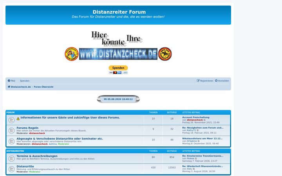Open Abgesagte & Verschobene Distanzritte forum
282x176 pixels.
pyautogui.click(x=60, y=138)
